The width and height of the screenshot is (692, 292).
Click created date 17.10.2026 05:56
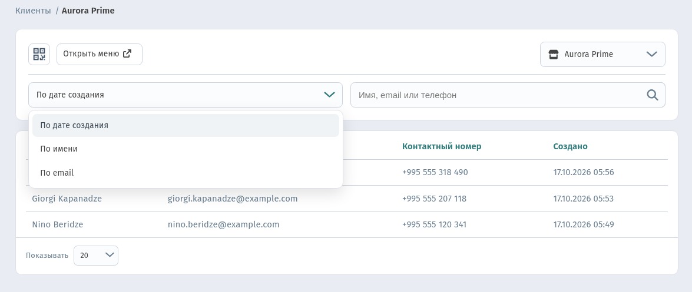584,172
